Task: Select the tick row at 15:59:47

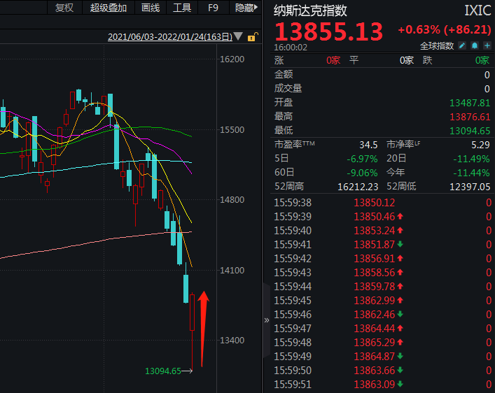Action: coord(382,329)
